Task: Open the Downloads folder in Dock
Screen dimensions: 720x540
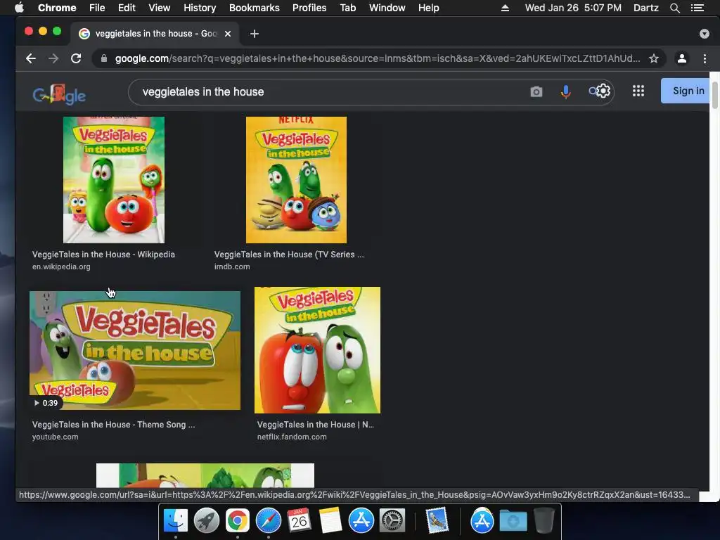Action: [513, 521]
